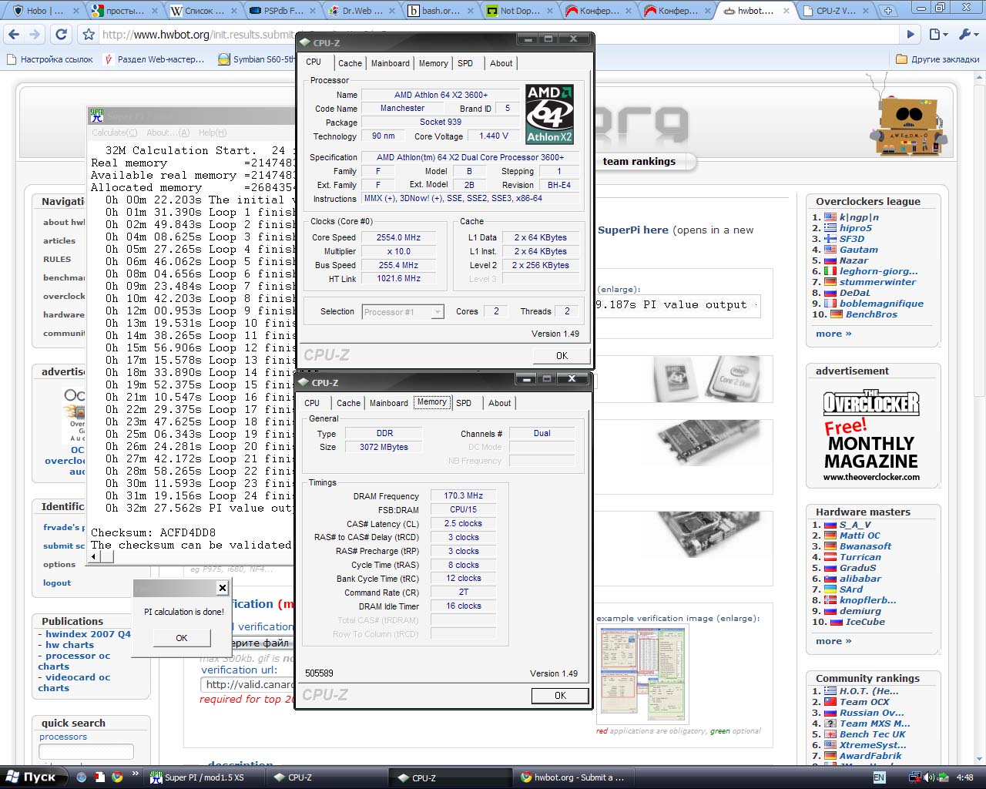This screenshot has width=986, height=789.
Task: Click the processors quick search link
Action: (63, 737)
